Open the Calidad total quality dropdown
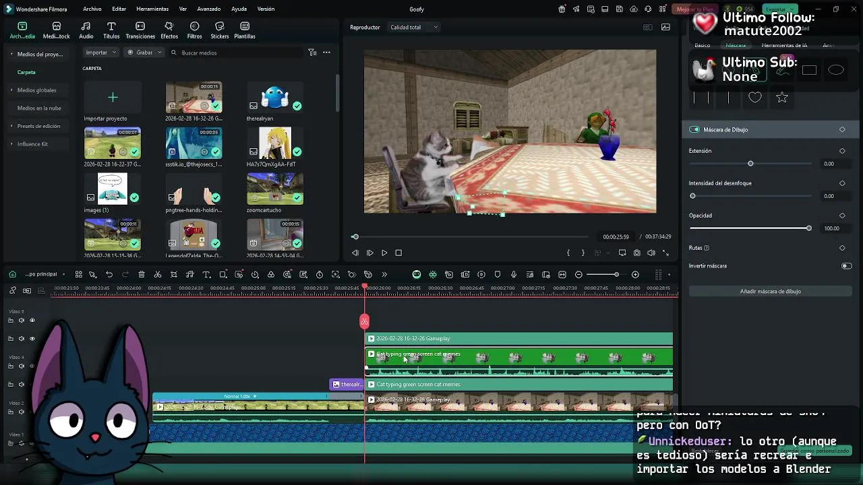The width and height of the screenshot is (863, 485). (414, 27)
